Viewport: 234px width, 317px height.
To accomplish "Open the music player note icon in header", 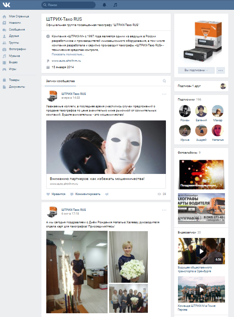I will point(115,5).
